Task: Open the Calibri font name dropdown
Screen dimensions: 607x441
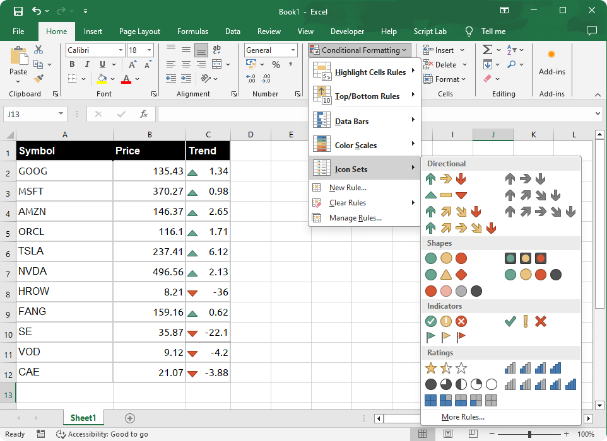Action: (x=121, y=50)
